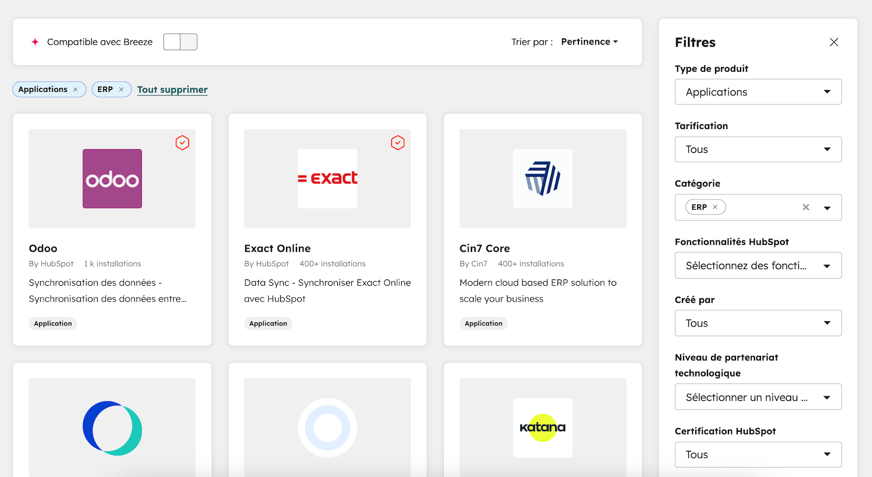This screenshot has width=872, height=477.
Task: Close the Filtres panel
Action: click(834, 42)
